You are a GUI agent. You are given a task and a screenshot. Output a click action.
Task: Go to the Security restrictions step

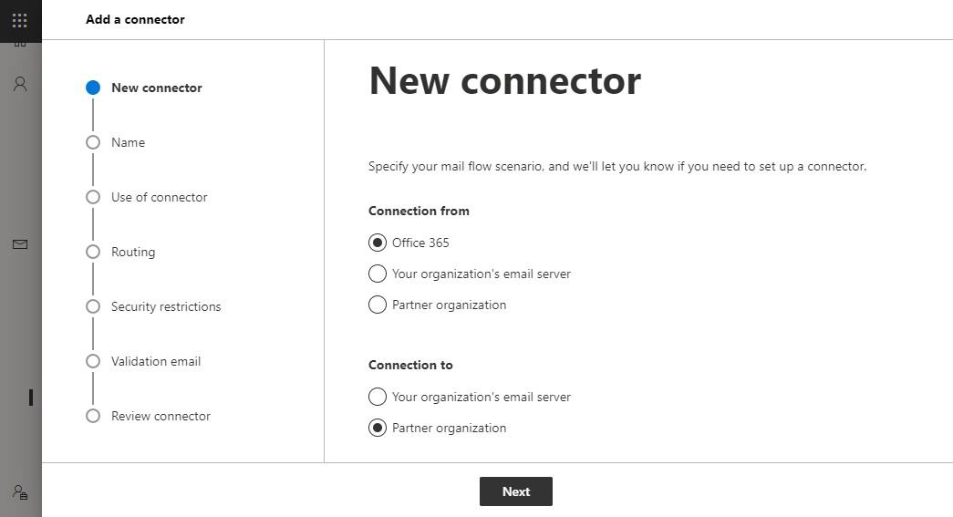point(165,306)
